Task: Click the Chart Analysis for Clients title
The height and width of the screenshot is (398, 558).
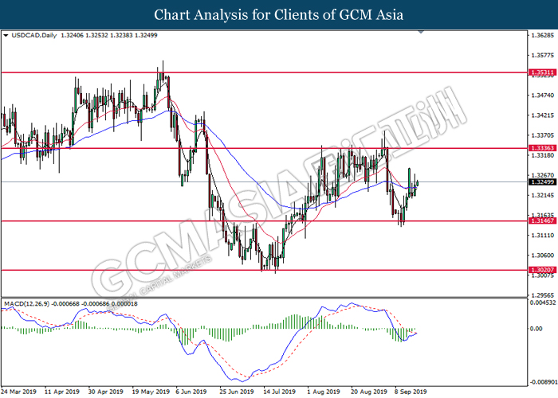Action: point(279,15)
